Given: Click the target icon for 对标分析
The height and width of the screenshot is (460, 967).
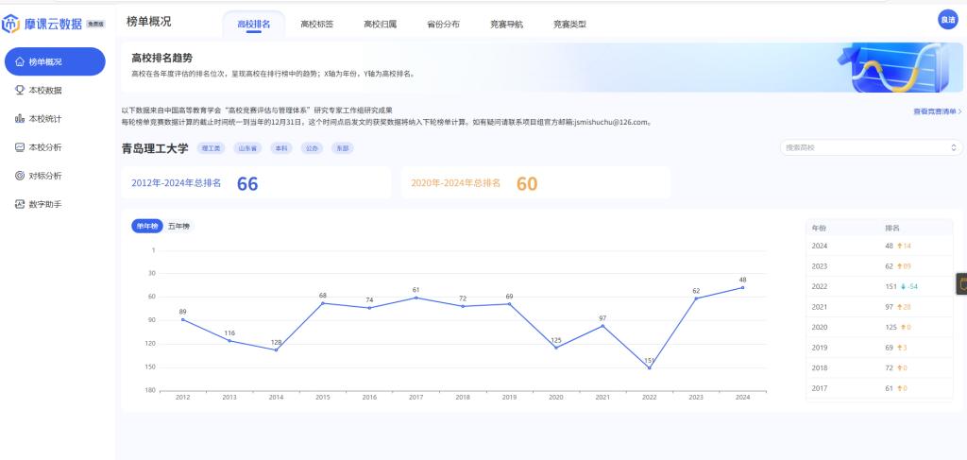Looking at the screenshot, I should coord(20,176).
